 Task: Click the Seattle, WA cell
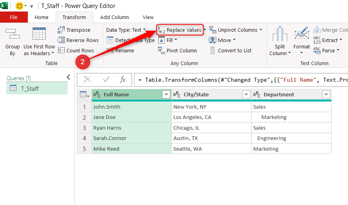pos(211,149)
